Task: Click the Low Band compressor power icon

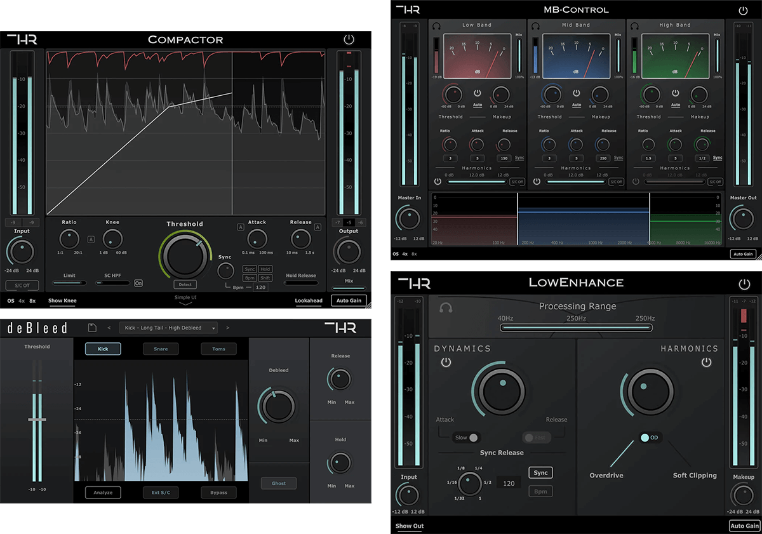Action: pyautogui.click(x=478, y=93)
